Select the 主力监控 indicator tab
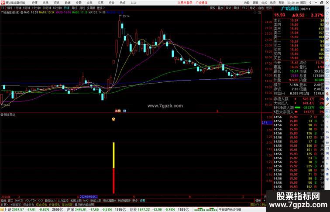The image size is (330, 212). click(x=63, y=201)
